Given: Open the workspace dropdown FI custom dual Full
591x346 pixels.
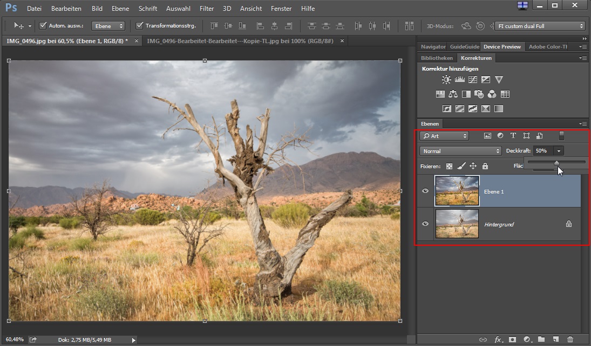Looking at the screenshot, I should (540, 26).
